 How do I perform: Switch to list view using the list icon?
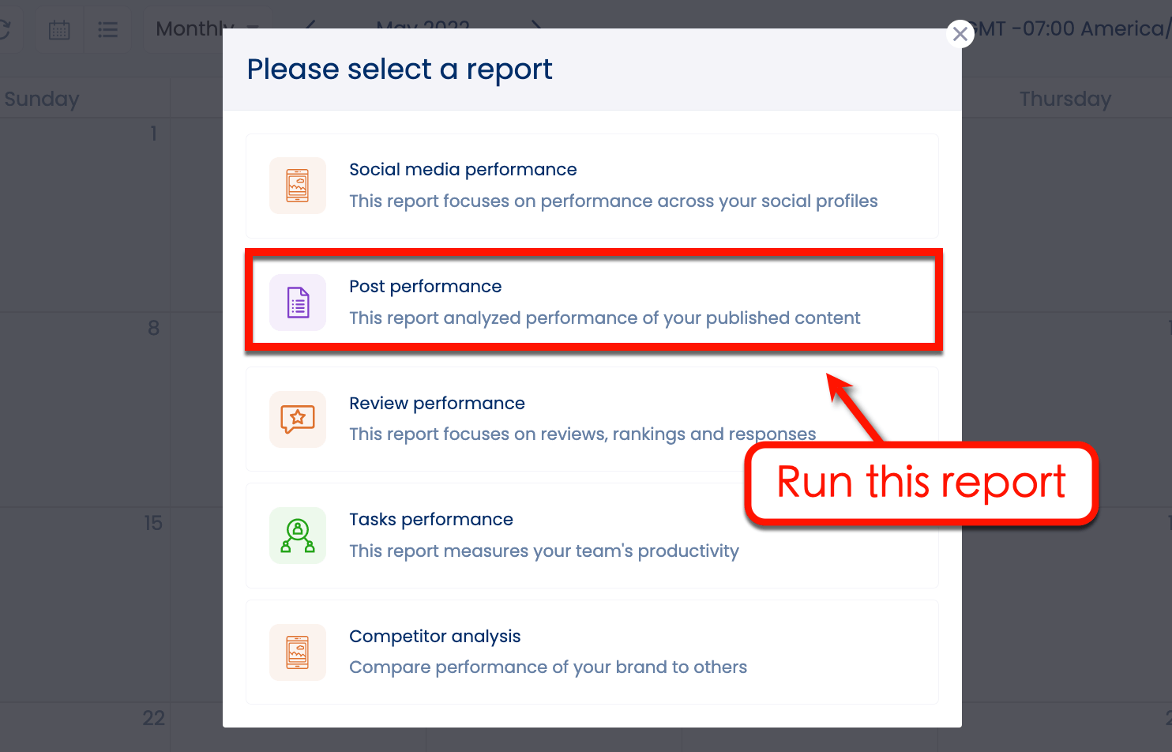108,28
